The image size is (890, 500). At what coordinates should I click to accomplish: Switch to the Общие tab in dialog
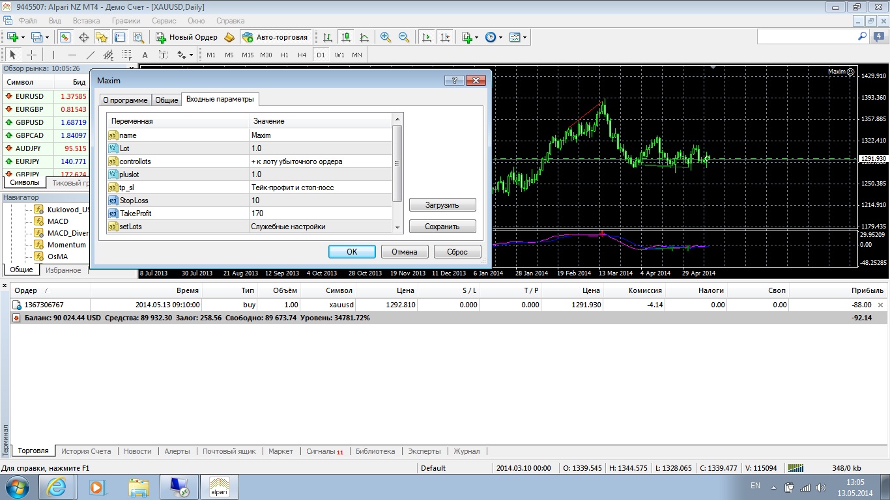tap(166, 100)
